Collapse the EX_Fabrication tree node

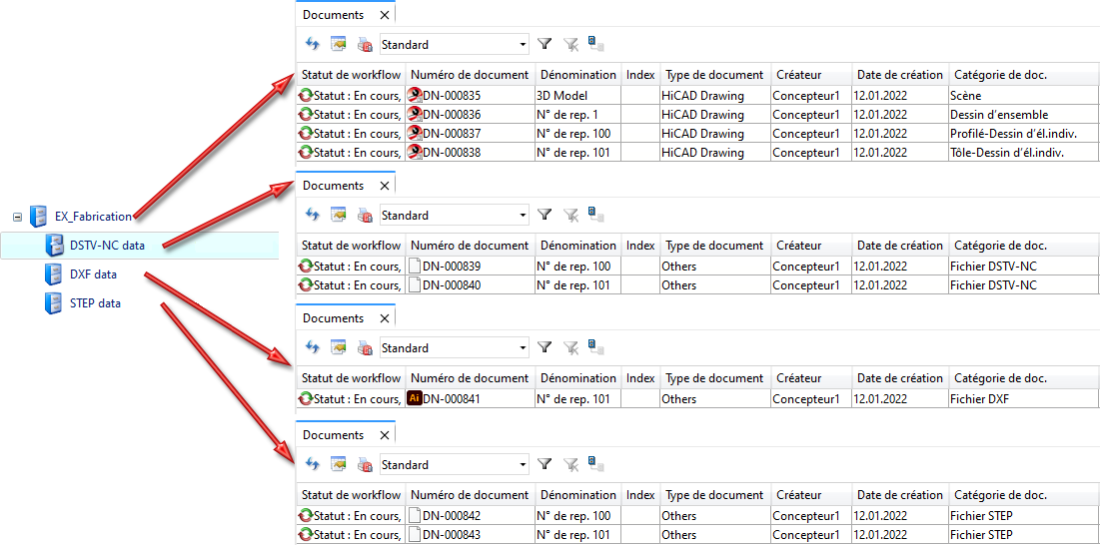[x=18, y=218]
